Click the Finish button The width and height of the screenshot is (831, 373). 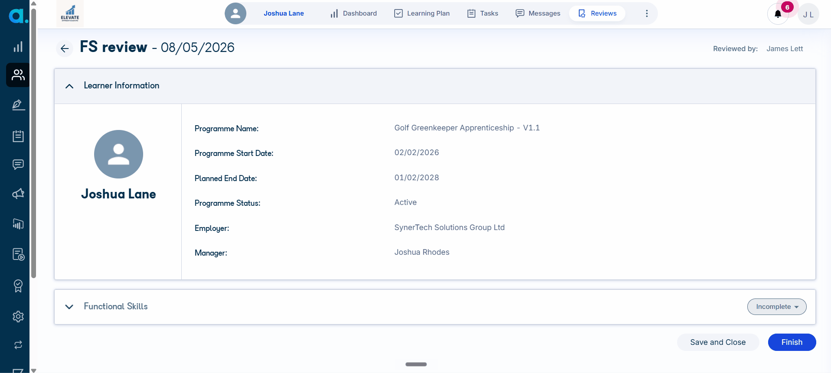pyautogui.click(x=792, y=342)
